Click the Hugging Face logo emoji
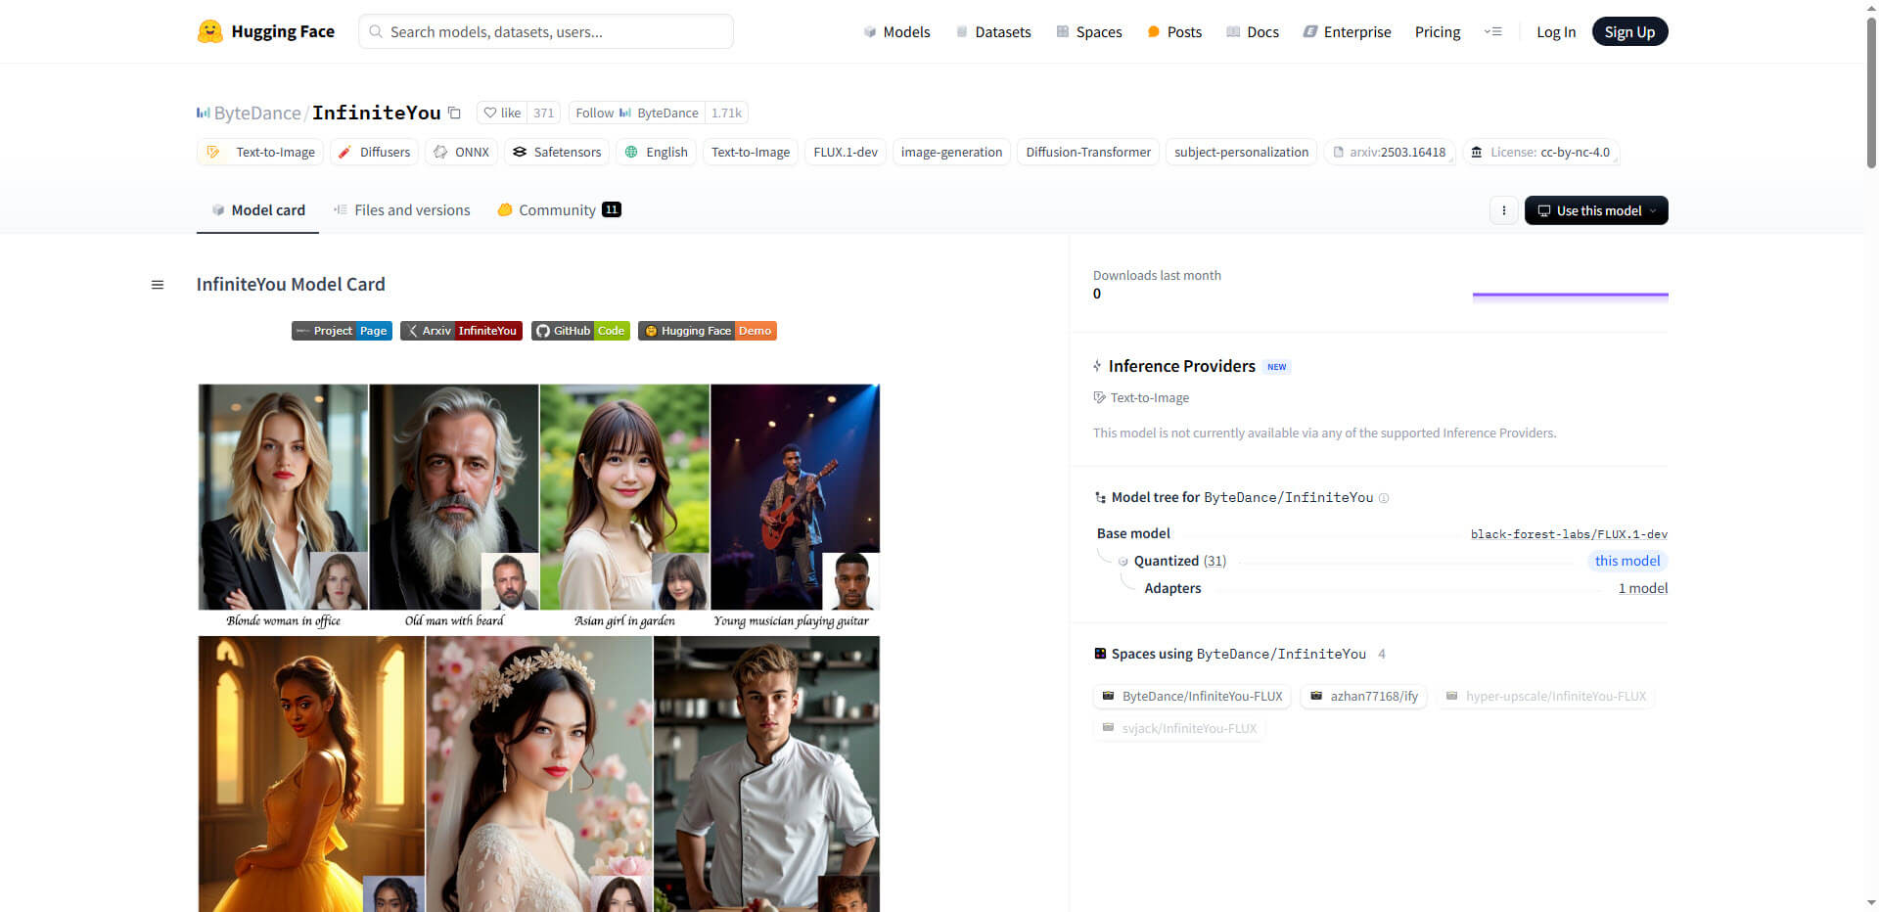The height and width of the screenshot is (912, 1879). coord(209,31)
